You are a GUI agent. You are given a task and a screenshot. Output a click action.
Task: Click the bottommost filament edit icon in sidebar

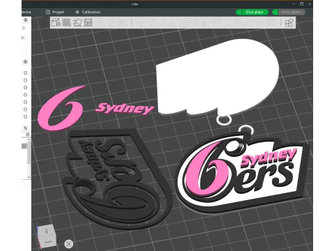point(26,116)
